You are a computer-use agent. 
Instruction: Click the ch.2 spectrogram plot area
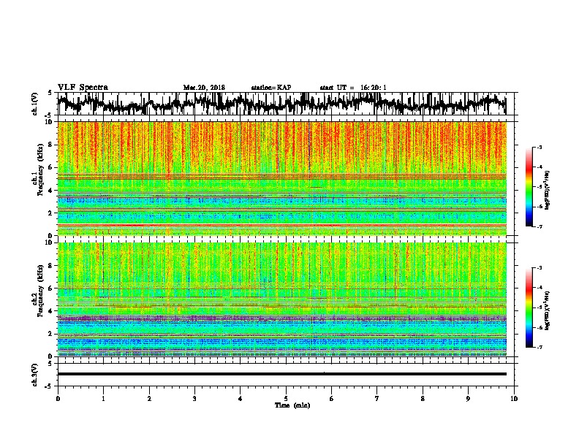click(x=281, y=299)
